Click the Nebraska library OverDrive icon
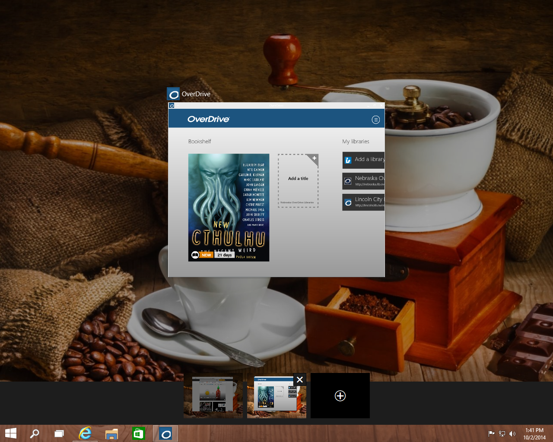 (x=348, y=181)
